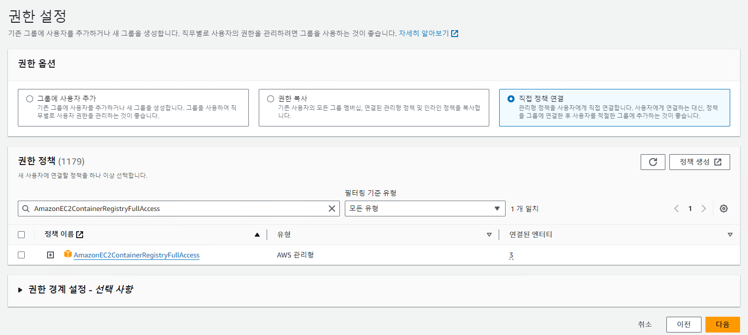Click the search magnifier icon
The height and width of the screenshot is (335, 748).
pos(26,209)
